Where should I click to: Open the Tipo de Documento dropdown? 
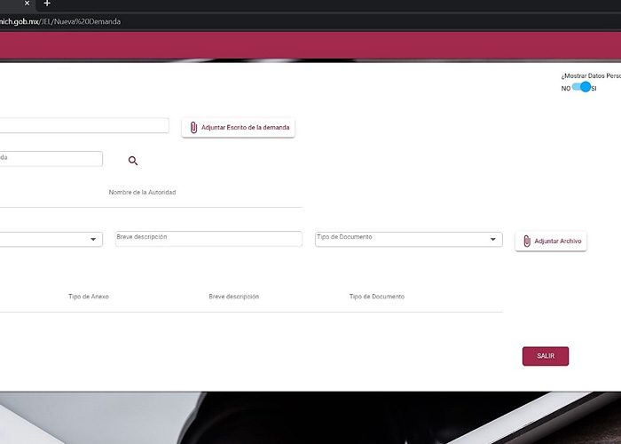pyautogui.click(x=409, y=239)
